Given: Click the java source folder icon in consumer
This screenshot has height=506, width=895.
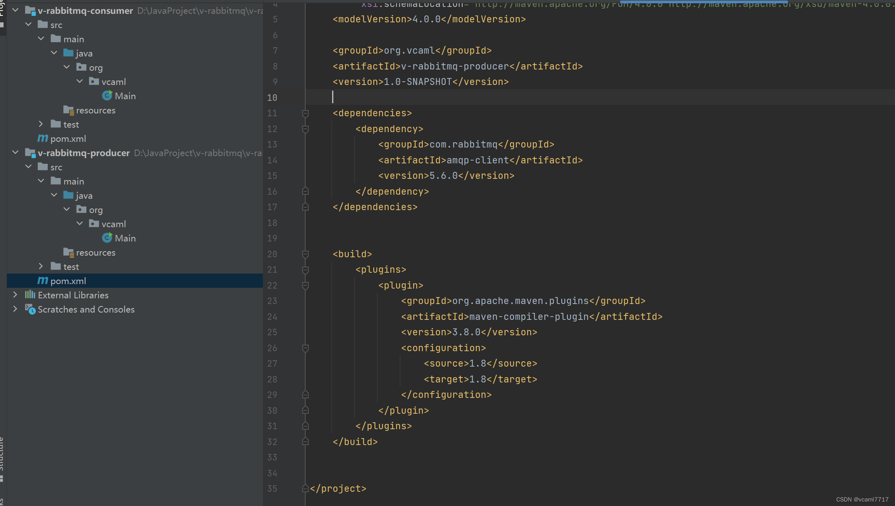Looking at the screenshot, I should point(68,53).
